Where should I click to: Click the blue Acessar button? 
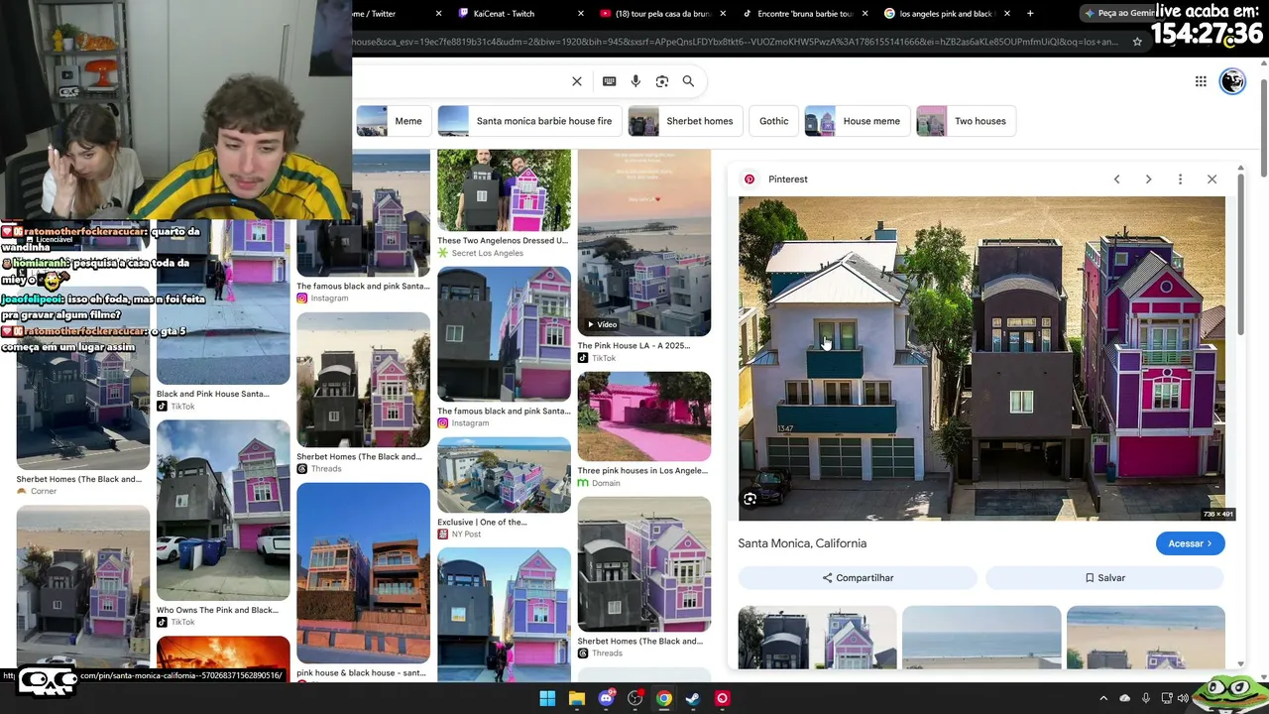[1190, 543]
